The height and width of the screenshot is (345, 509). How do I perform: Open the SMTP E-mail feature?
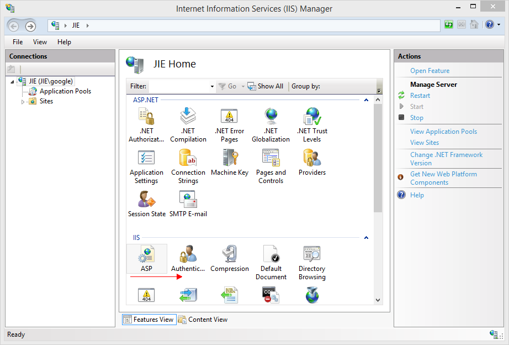click(188, 204)
